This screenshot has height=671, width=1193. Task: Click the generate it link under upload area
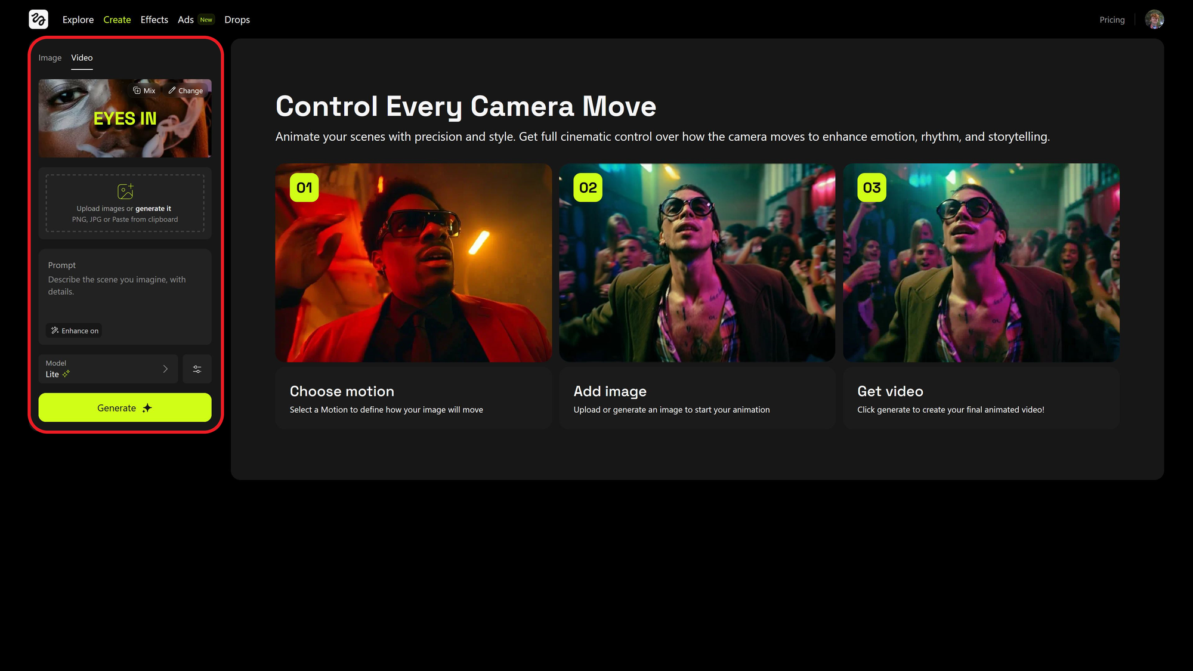click(153, 208)
